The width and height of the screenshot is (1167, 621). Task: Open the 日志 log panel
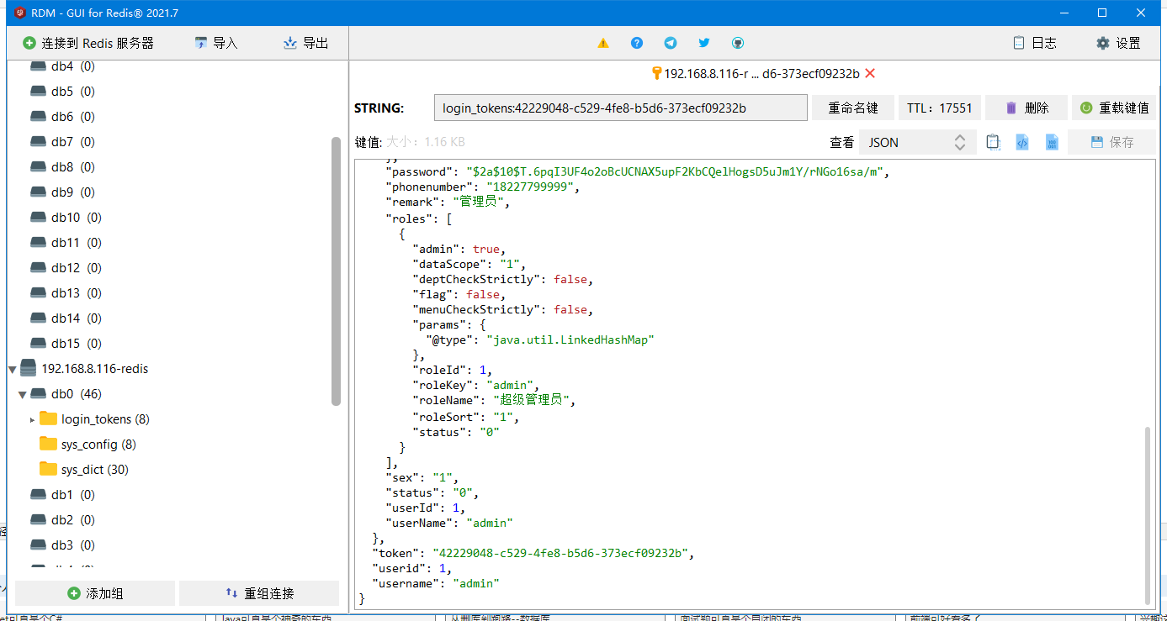tap(1035, 43)
